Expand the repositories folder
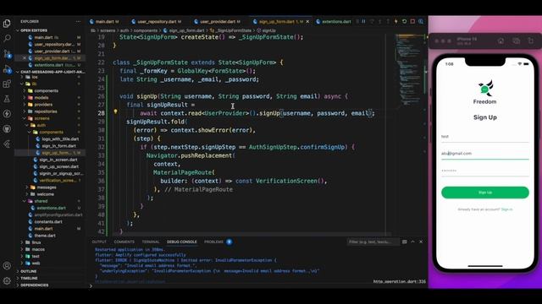Viewport: 542px width, 304px height. [x=45, y=111]
